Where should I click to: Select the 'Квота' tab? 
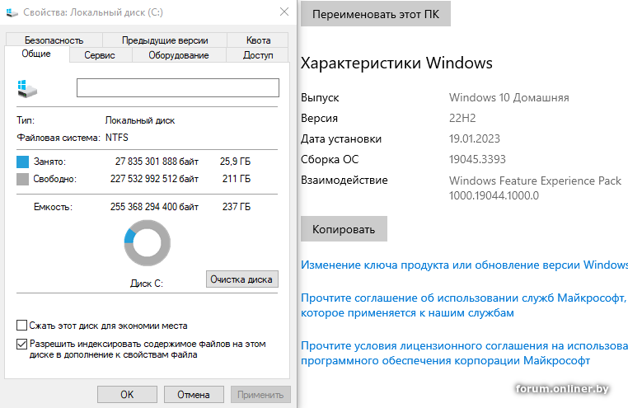click(258, 40)
